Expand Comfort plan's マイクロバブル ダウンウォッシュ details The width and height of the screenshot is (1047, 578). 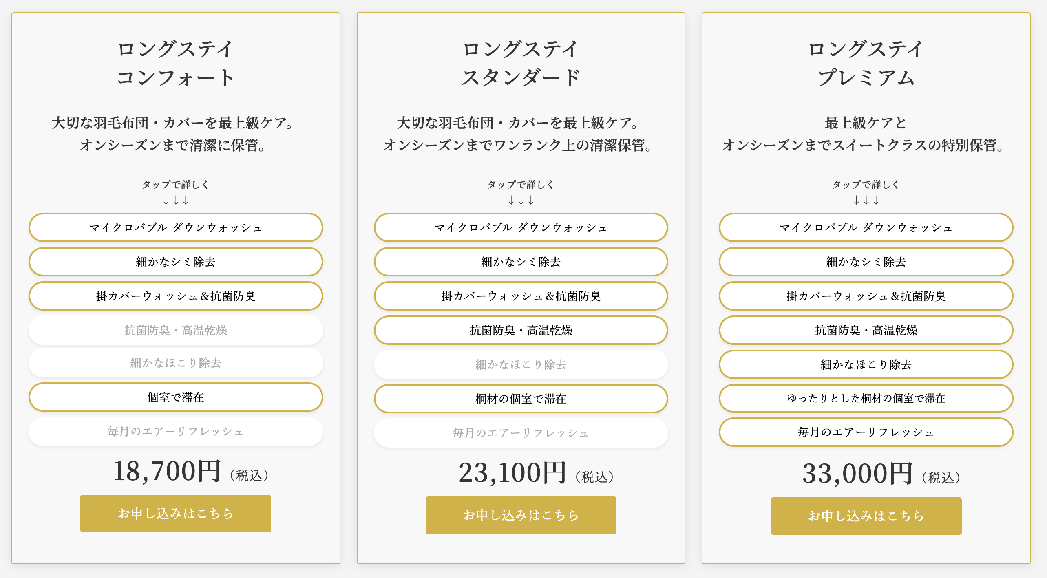176,227
